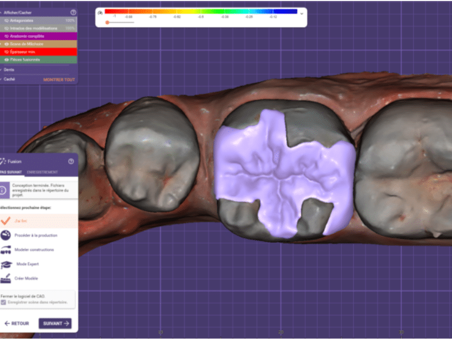Toggle visibility of Antagonistes layer
452x339 pixels.
6,21
